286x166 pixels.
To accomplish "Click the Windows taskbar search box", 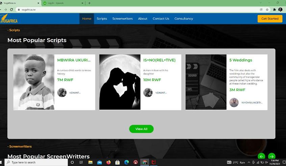I will tap(36, 162).
